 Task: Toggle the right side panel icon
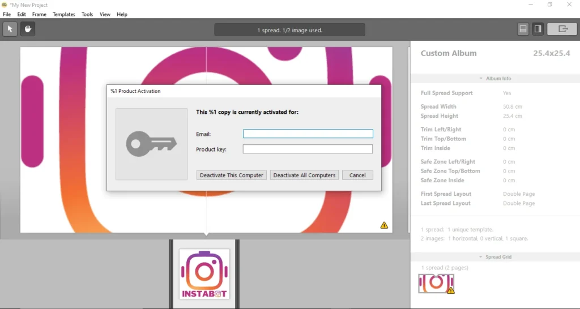pyautogui.click(x=538, y=29)
